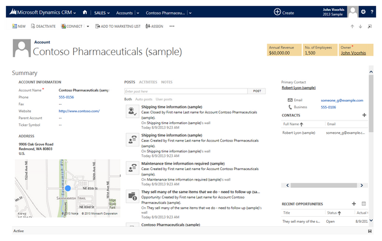Click the page vertical scrollbar down arrow
Viewport: 382px width, 241px height.
click(371, 220)
